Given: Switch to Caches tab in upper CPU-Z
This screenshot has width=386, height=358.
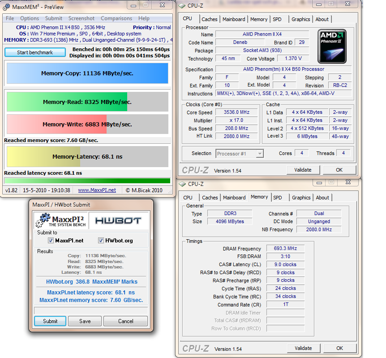Looking at the screenshot, I should [x=210, y=19].
